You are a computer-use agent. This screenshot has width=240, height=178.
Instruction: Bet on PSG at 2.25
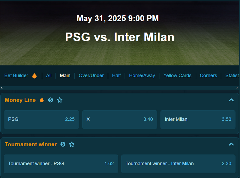point(41,120)
